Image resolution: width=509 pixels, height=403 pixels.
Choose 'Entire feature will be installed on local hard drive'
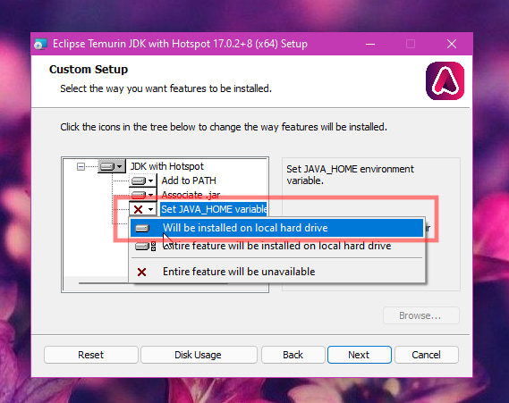click(276, 246)
